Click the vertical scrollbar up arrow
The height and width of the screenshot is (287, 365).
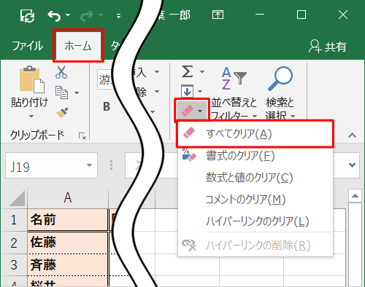[x=355, y=196]
